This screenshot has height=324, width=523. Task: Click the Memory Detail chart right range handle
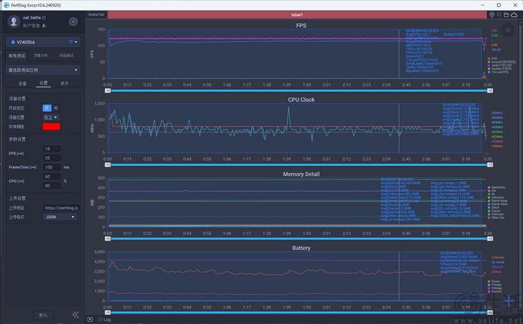(x=490, y=239)
